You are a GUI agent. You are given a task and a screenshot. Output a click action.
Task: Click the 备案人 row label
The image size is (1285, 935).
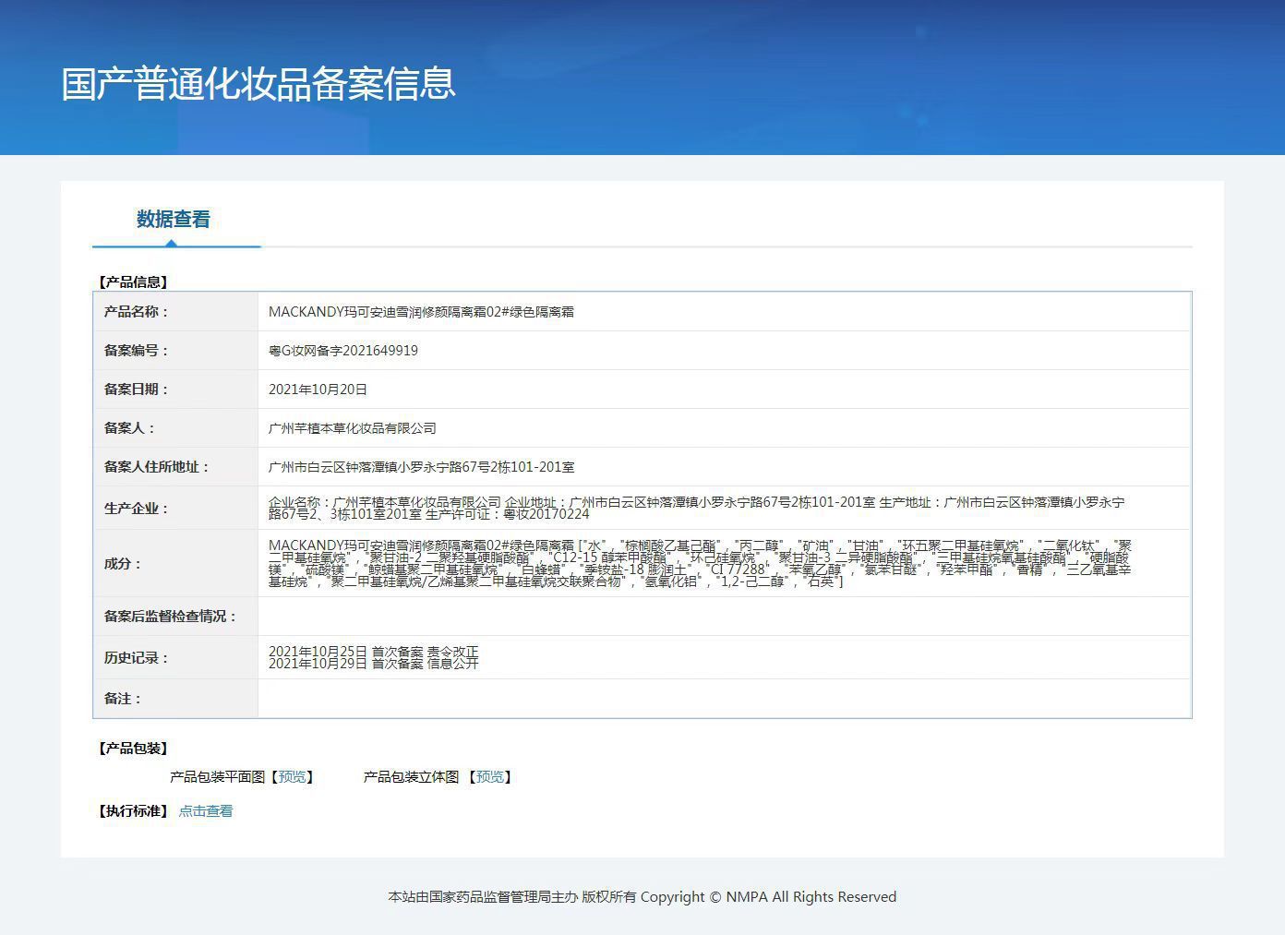click(130, 428)
